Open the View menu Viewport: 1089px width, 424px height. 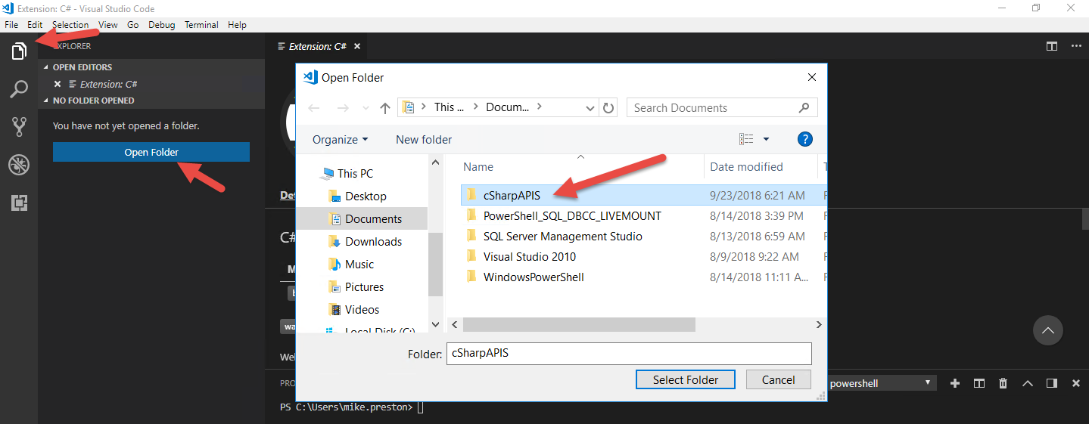tap(108, 25)
